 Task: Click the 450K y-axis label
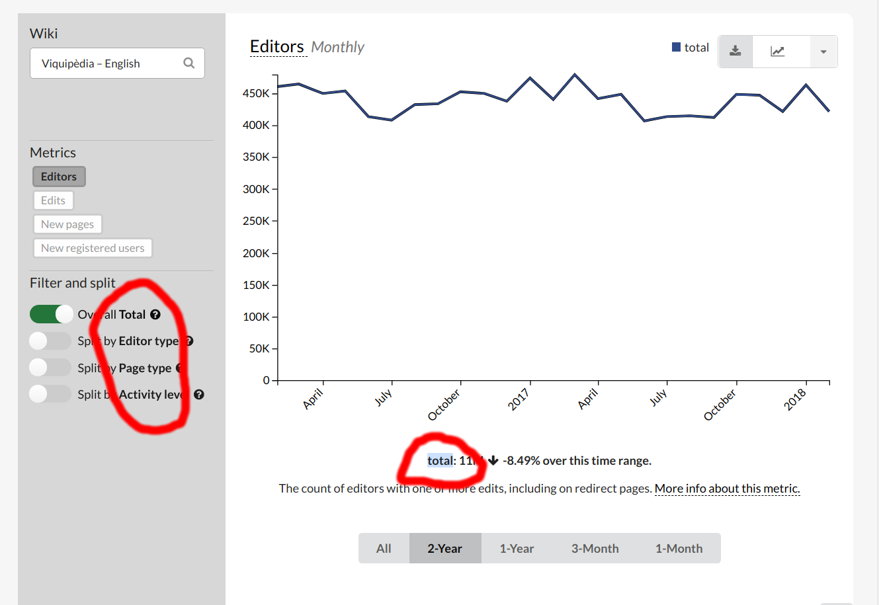tap(256, 93)
